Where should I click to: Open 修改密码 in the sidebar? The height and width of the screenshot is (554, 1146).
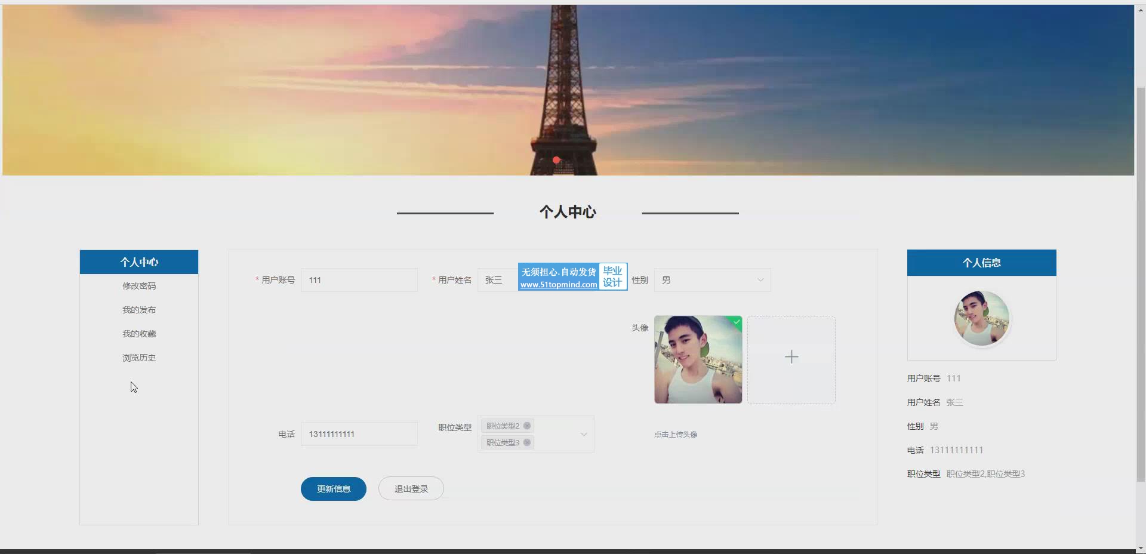[x=139, y=286]
